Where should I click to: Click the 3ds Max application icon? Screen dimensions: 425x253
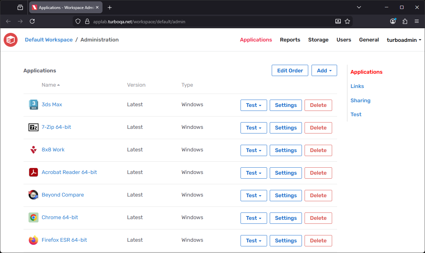(x=33, y=104)
